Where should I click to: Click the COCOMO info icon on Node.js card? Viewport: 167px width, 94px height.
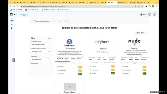(147, 57)
